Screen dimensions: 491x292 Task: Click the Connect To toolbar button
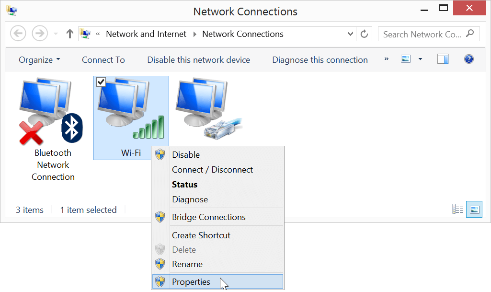coord(103,59)
